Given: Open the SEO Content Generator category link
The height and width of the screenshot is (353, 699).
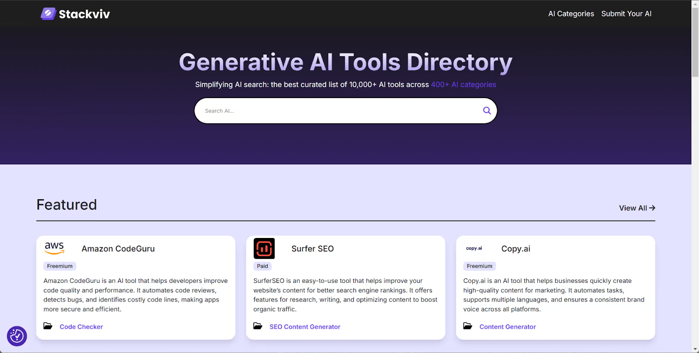Looking at the screenshot, I should pyautogui.click(x=305, y=327).
